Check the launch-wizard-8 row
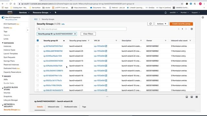207x116 pixels. coord(38,46)
